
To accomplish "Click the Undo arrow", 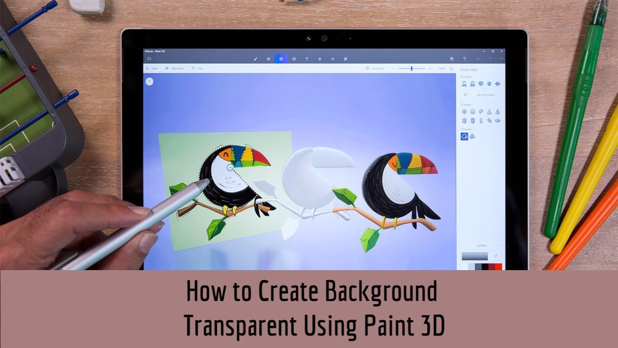I will pos(465,59).
